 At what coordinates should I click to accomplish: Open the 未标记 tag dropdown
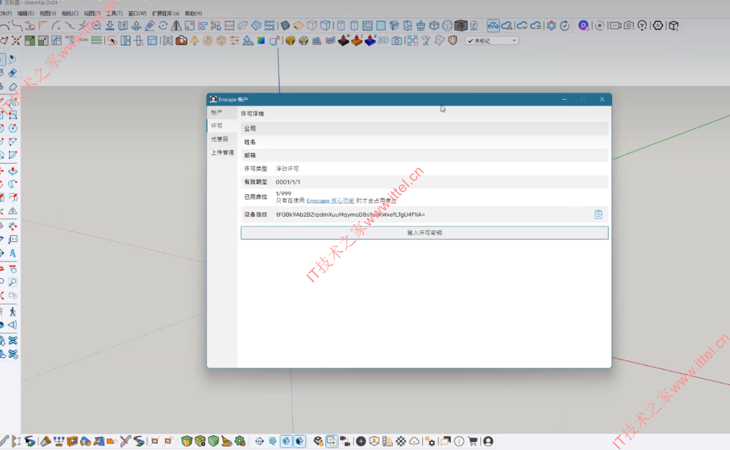(x=492, y=41)
